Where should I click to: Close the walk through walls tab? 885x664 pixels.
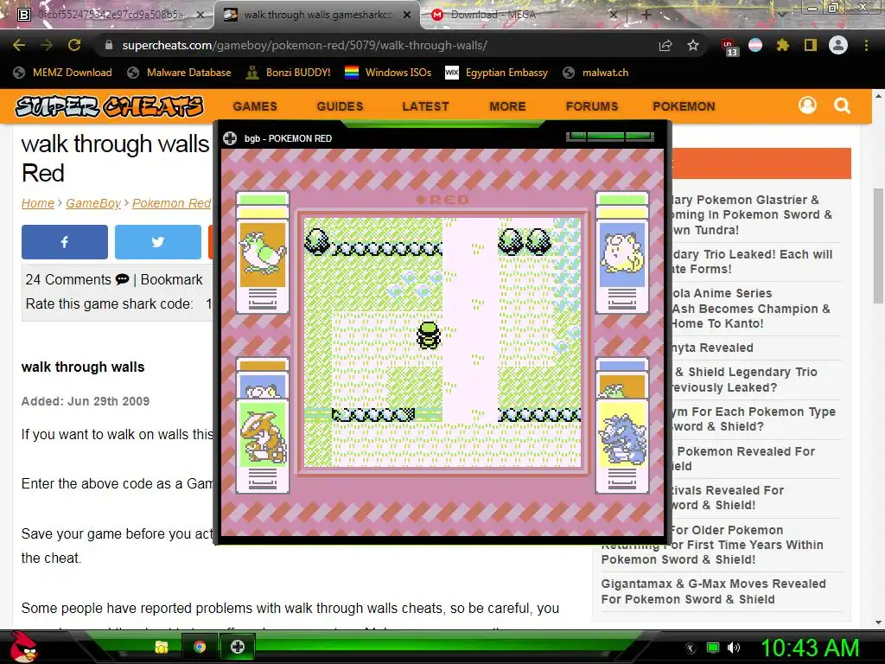(x=407, y=16)
